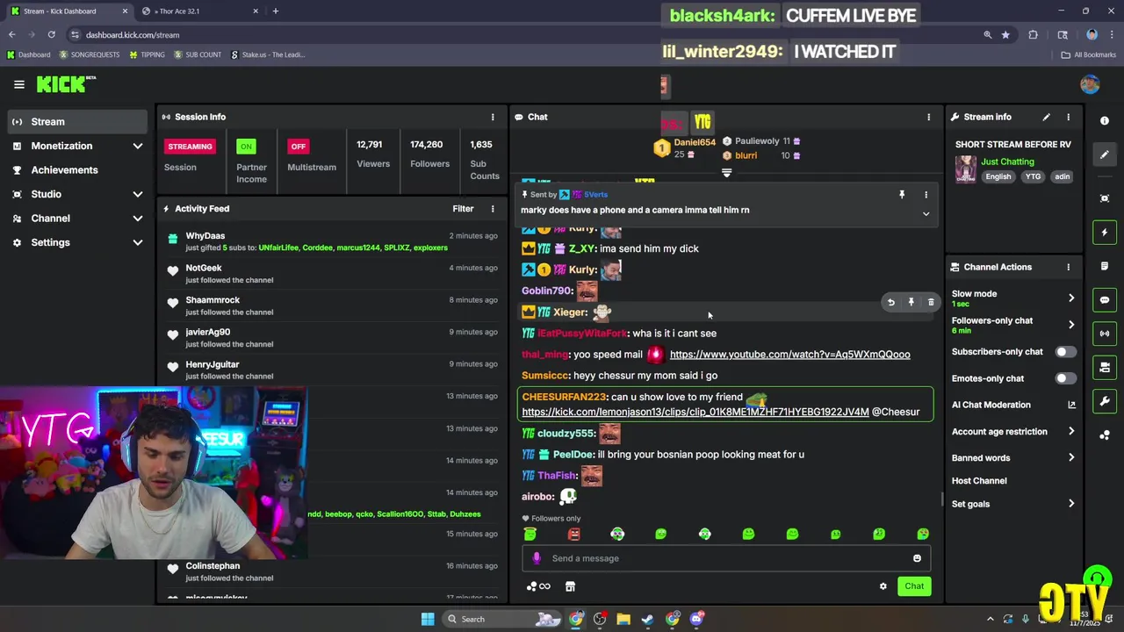Expand Set goals options
The width and height of the screenshot is (1124, 632).
point(1071,504)
